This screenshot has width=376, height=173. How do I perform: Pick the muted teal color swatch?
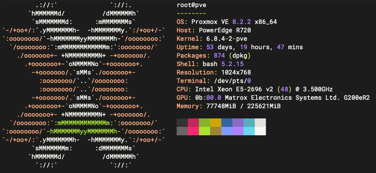coord(249,122)
